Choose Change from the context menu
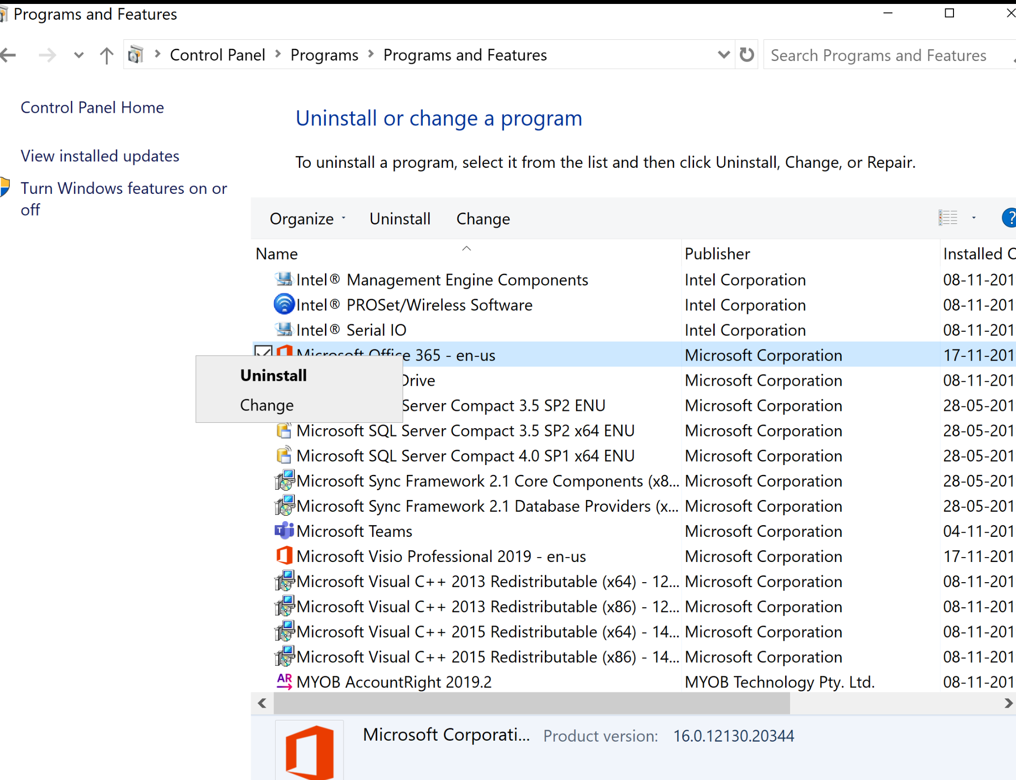Screen dimensions: 1016x780 pos(267,405)
